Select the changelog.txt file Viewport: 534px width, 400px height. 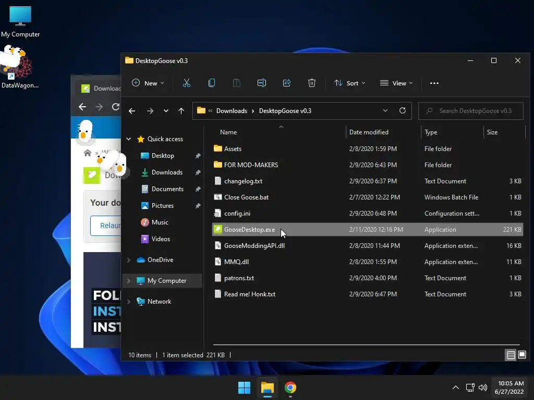click(x=368, y=181)
